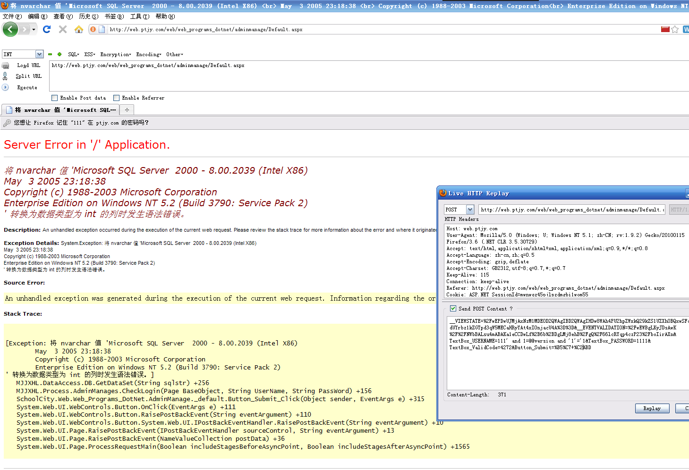Open the SQL dropdown menu

tap(73, 54)
